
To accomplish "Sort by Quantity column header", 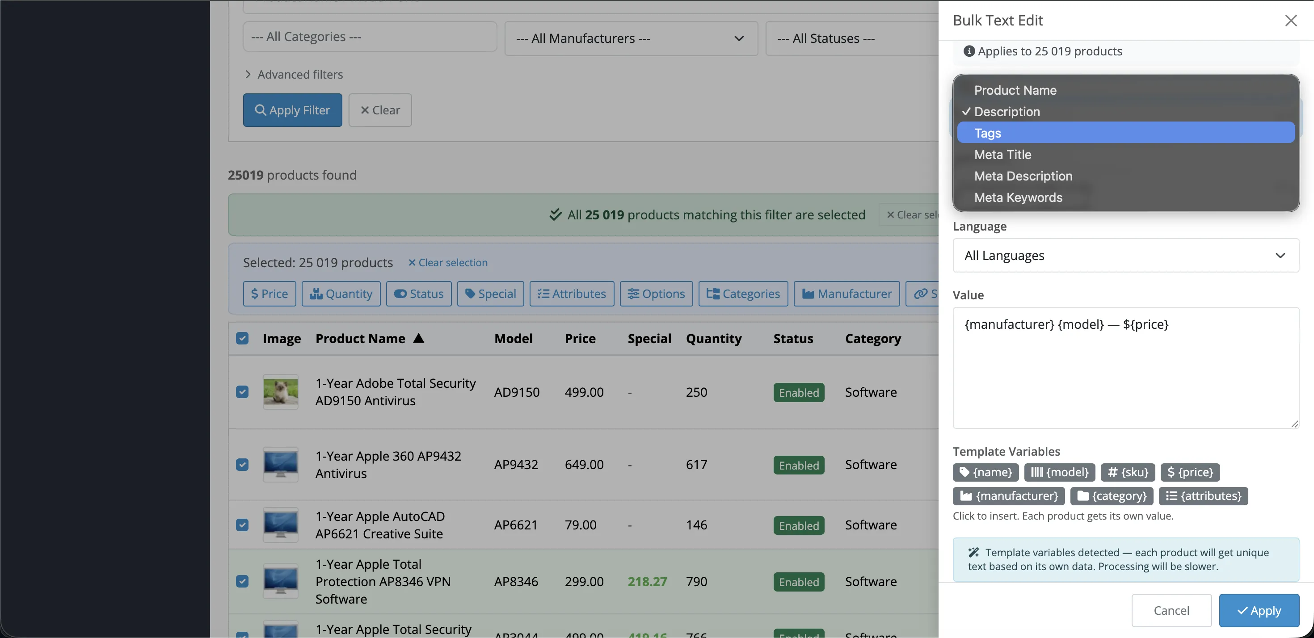I will pyautogui.click(x=714, y=339).
